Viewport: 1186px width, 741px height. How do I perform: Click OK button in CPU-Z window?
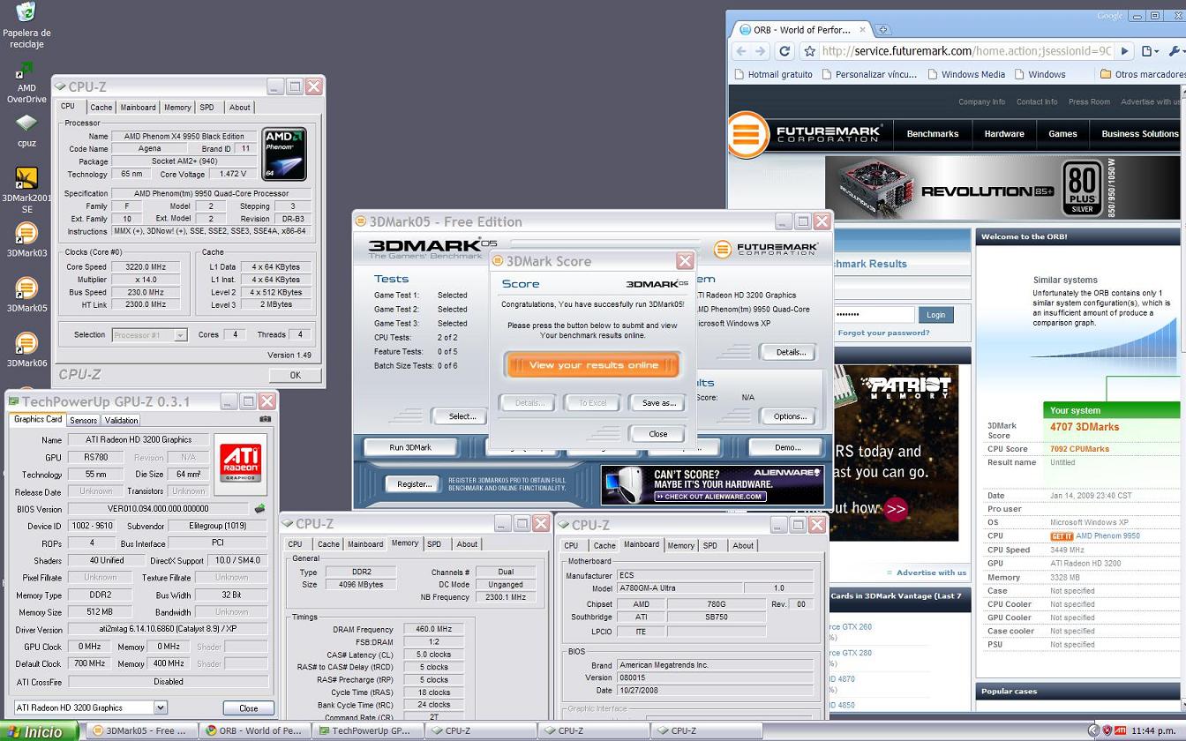295,375
